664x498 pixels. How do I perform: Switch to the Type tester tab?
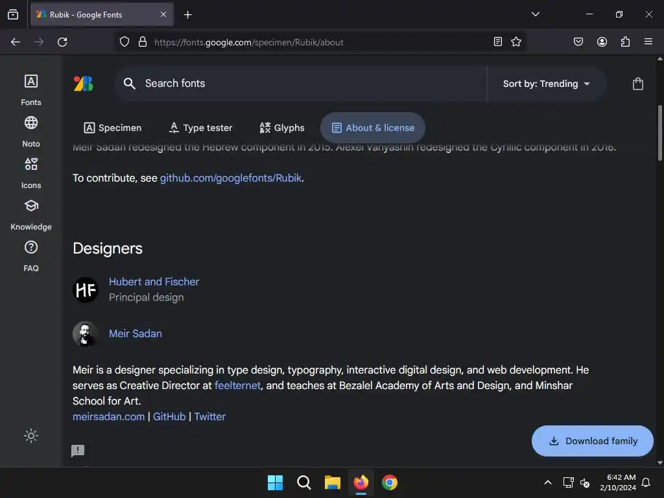click(x=201, y=128)
